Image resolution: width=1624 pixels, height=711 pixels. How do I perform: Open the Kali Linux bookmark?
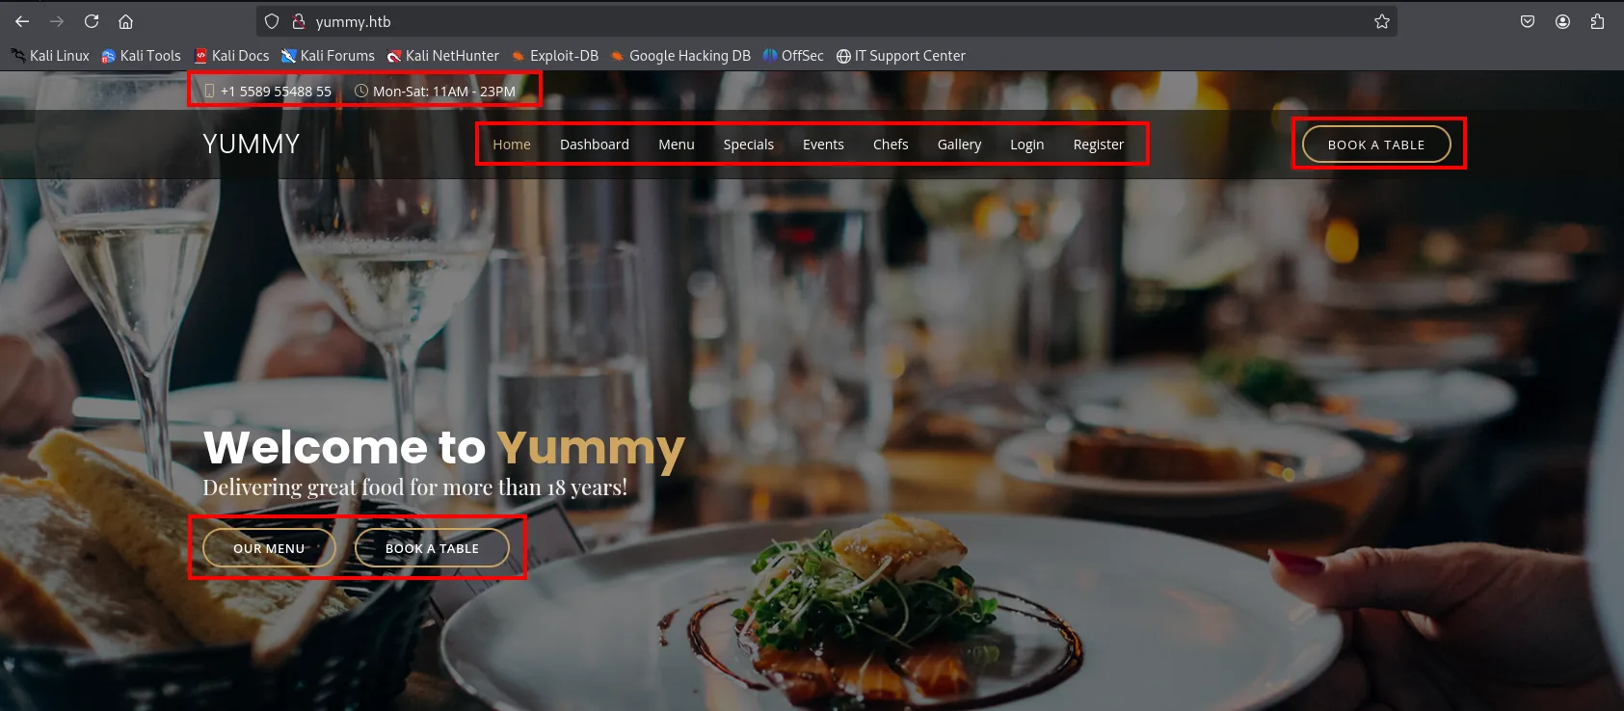50,56
